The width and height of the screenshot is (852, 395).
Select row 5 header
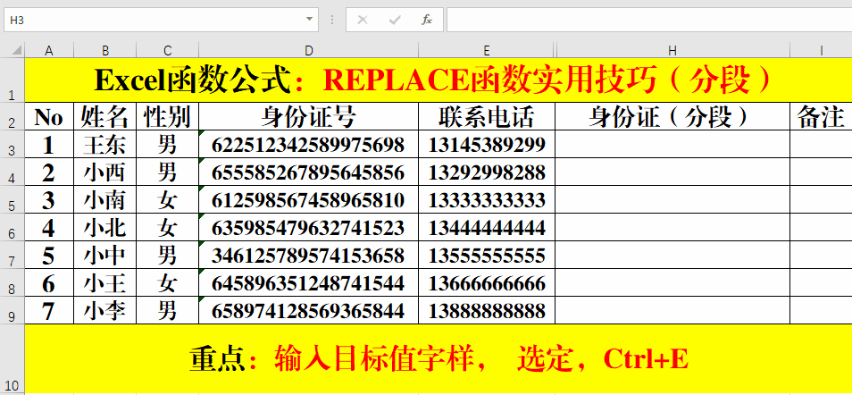point(13,199)
